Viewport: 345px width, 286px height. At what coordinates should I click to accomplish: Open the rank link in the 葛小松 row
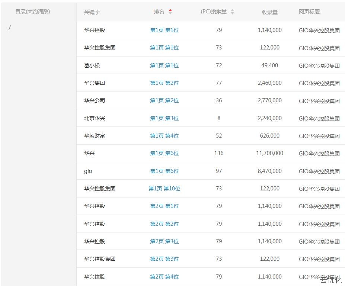point(164,65)
